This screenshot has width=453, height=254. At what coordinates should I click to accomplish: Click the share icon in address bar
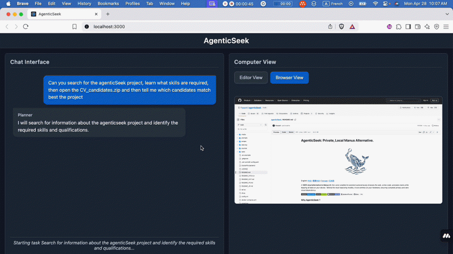point(330,27)
